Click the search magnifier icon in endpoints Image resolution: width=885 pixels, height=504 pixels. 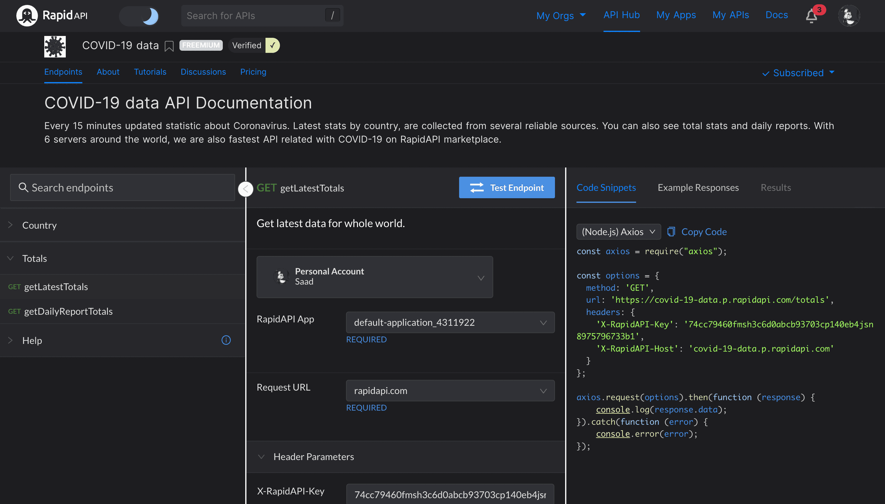23,187
